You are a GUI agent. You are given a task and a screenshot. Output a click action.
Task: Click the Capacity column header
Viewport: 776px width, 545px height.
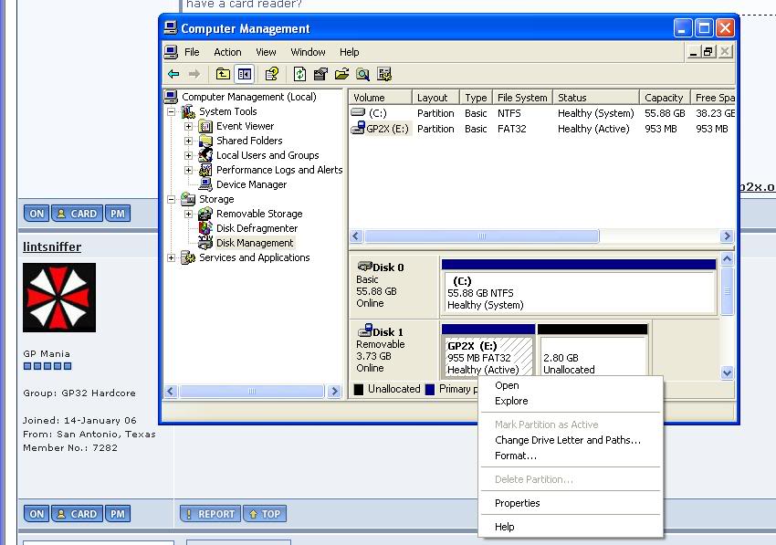pos(663,98)
